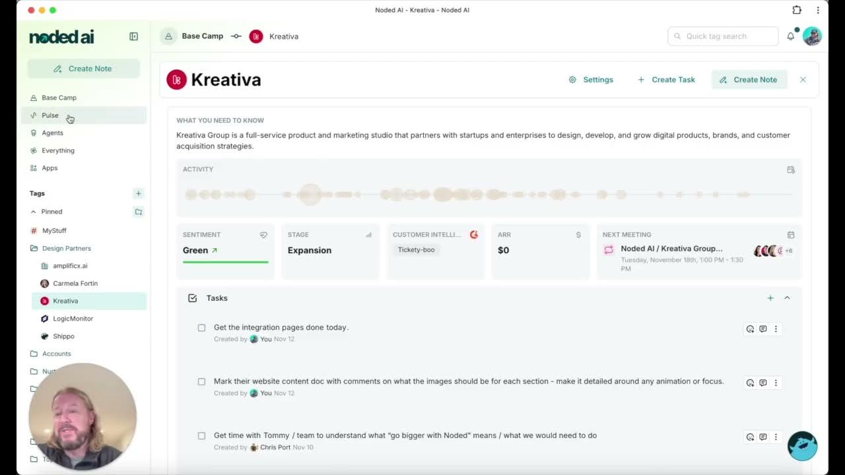Click the Tickety-boo tag chip
This screenshot has width=845, height=475.
416,250
